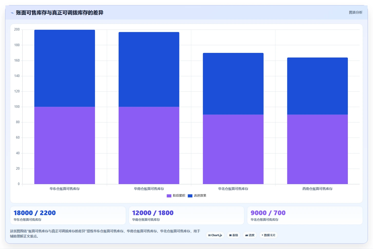
Task: Click the 18000 / 2200 data card value
Action: click(35, 213)
